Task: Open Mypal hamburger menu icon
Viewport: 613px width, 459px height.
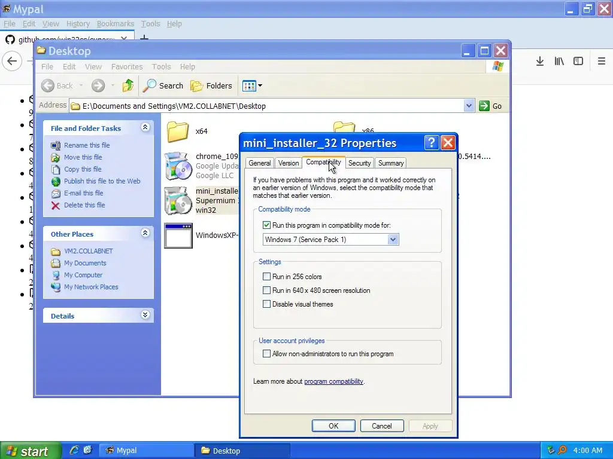Action: (x=601, y=62)
